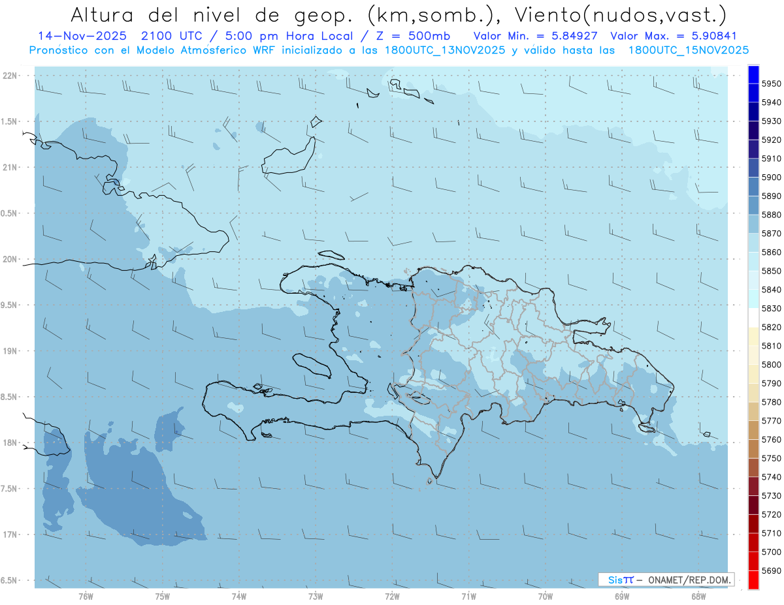
Task: Click the '5800' colorbar value
Action: (772, 365)
